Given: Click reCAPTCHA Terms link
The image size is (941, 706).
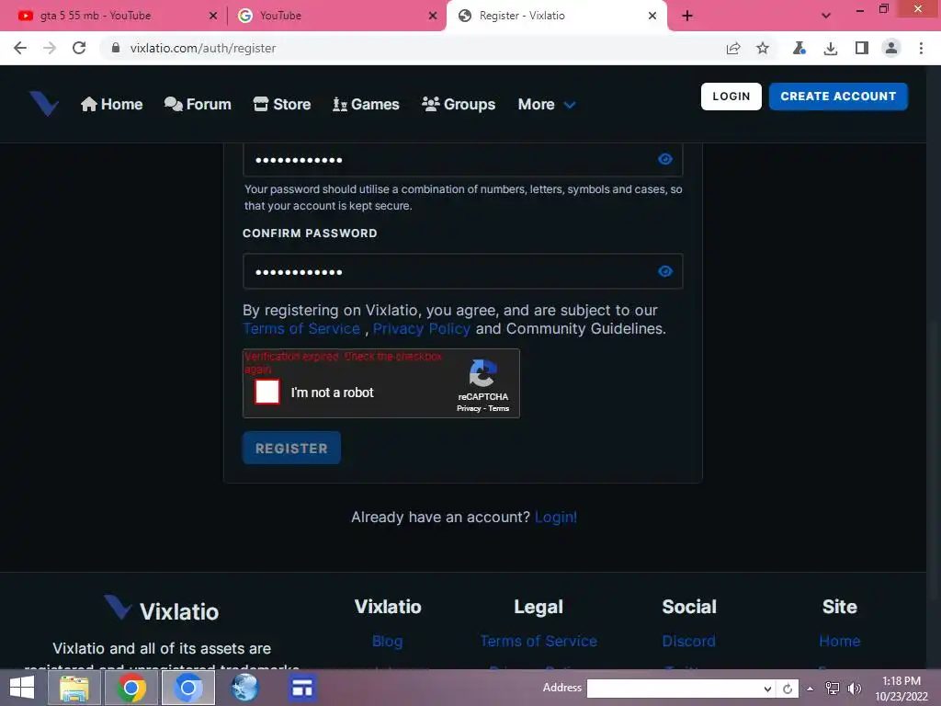Looking at the screenshot, I should click(x=499, y=409).
